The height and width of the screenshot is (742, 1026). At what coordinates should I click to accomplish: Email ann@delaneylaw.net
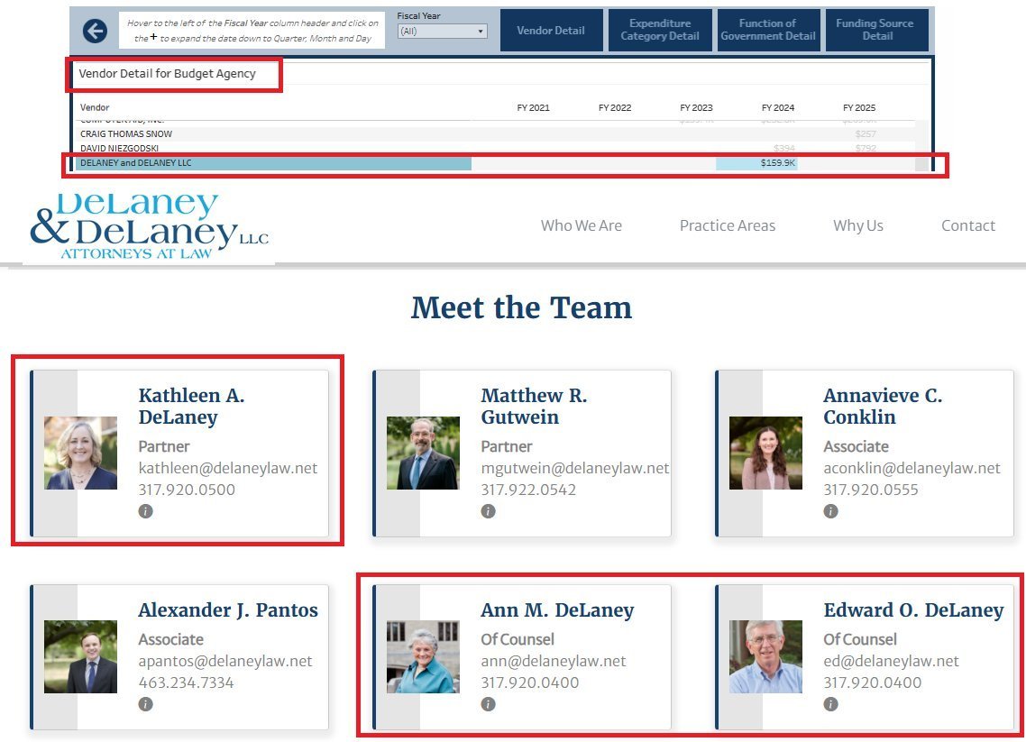554,662
